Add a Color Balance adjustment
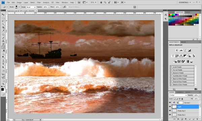202x121 pixels. point(181,56)
